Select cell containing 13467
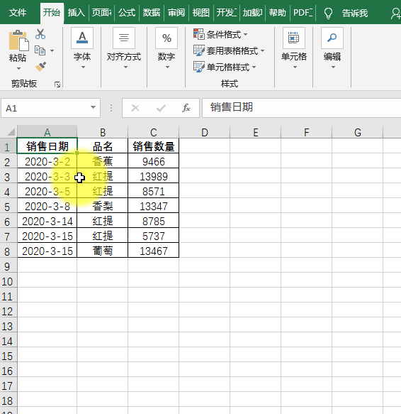This screenshot has height=414, width=401. point(153,251)
